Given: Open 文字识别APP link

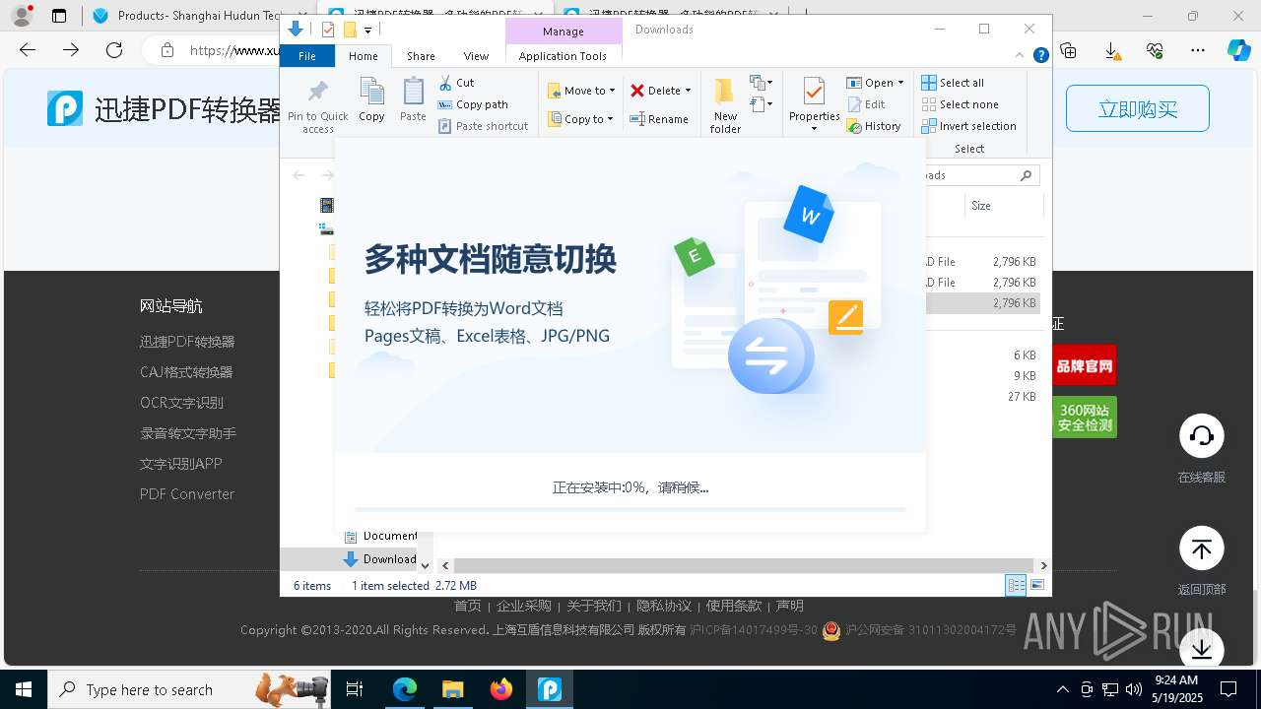Looking at the screenshot, I should coord(181,464).
